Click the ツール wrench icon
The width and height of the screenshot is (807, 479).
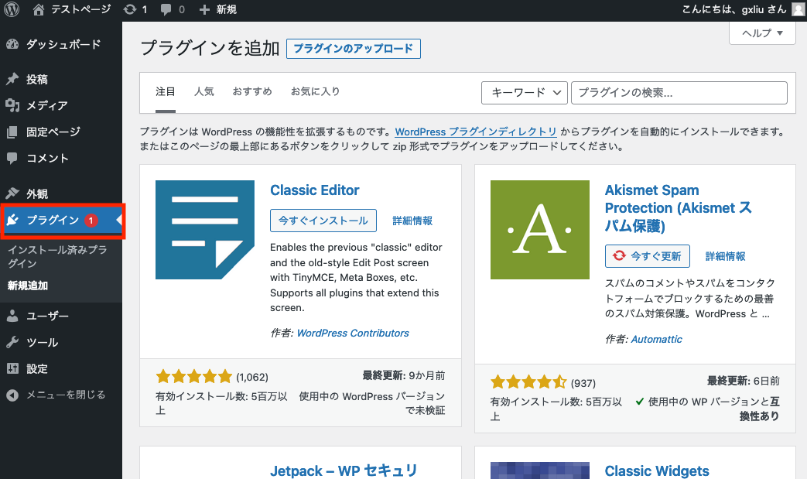tap(12, 342)
